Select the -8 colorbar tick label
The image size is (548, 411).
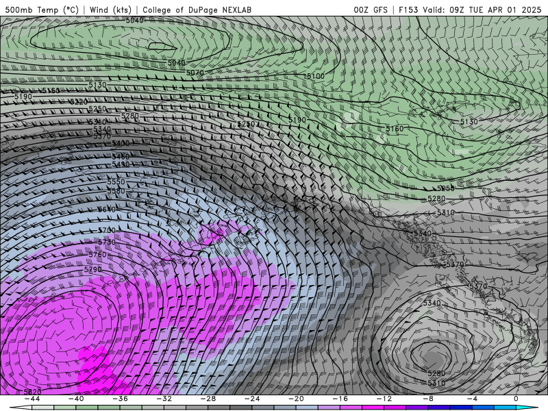point(428,399)
